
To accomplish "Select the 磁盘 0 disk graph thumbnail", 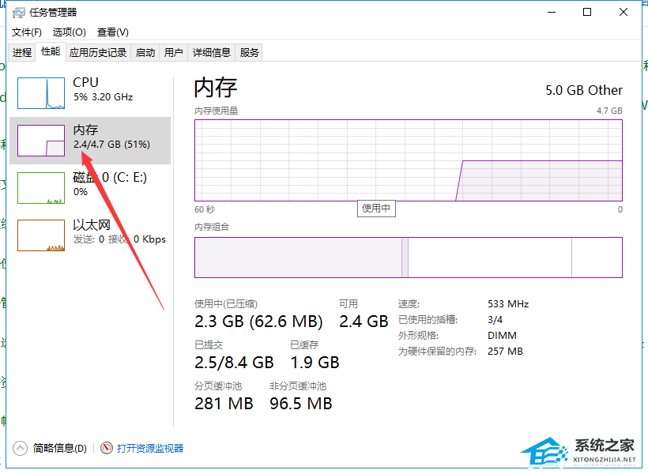I will (x=41, y=188).
